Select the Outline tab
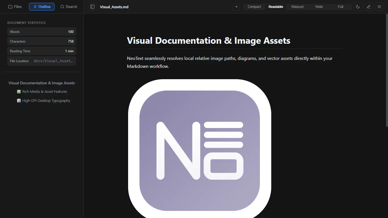 tap(42, 7)
